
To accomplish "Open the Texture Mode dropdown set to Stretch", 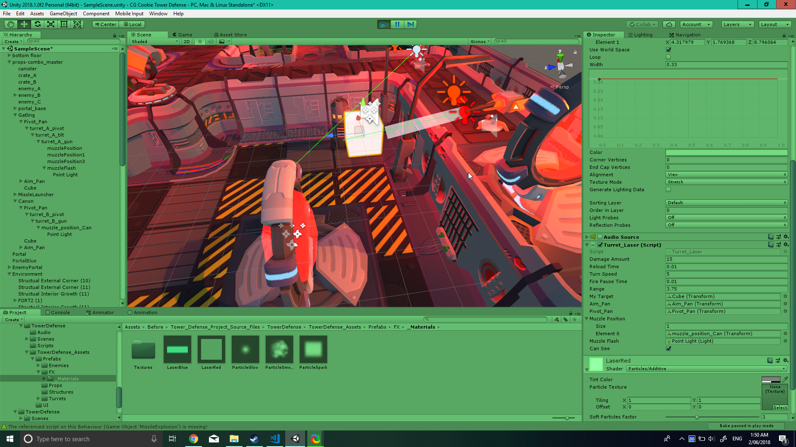I will point(726,182).
